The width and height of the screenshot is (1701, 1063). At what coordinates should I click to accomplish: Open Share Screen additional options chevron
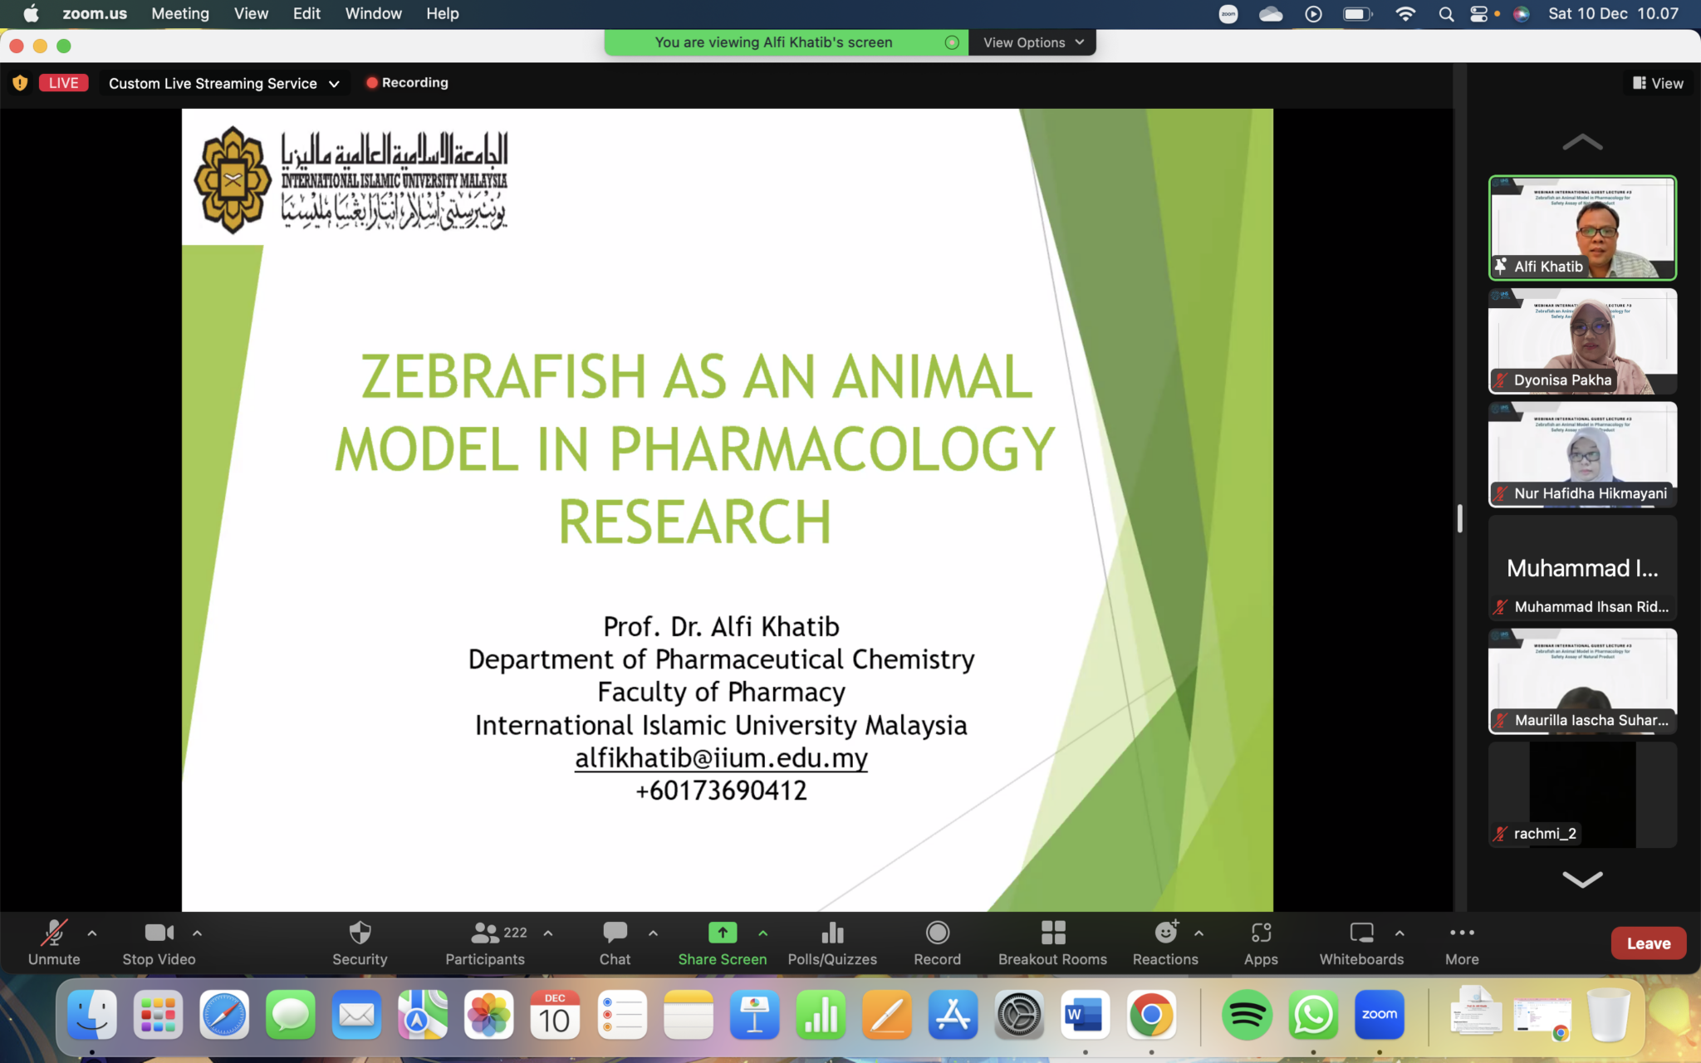point(761,933)
